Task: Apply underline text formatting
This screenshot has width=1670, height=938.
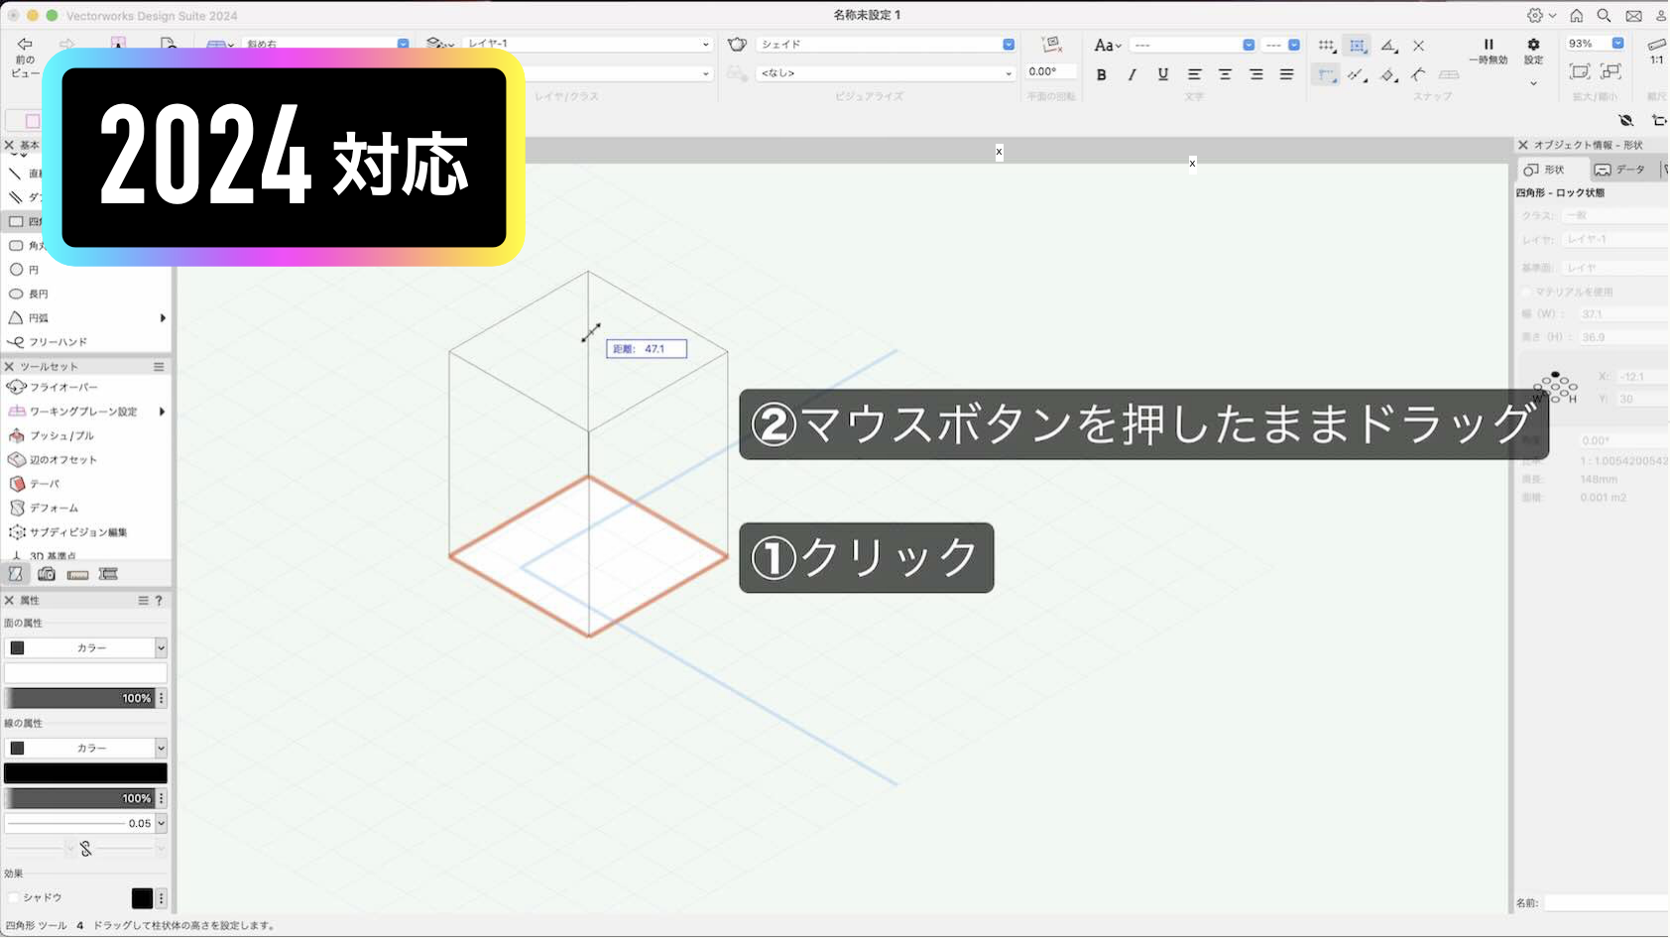Action: pos(1163,74)
